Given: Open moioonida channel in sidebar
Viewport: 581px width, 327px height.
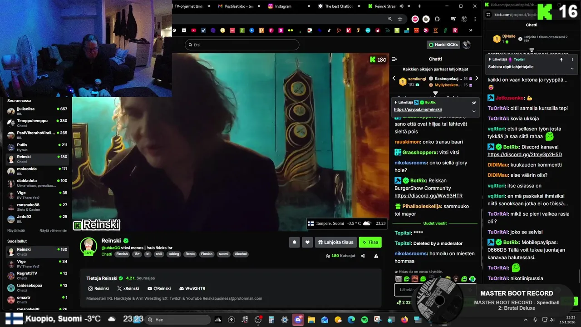Looking at the screenshot, I should coord(37,171).
